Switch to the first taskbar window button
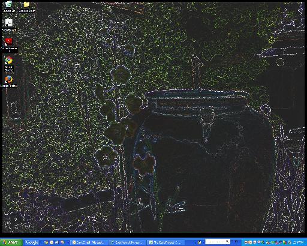The height and width of the screenshot is (246, 307). pos(89,242)
